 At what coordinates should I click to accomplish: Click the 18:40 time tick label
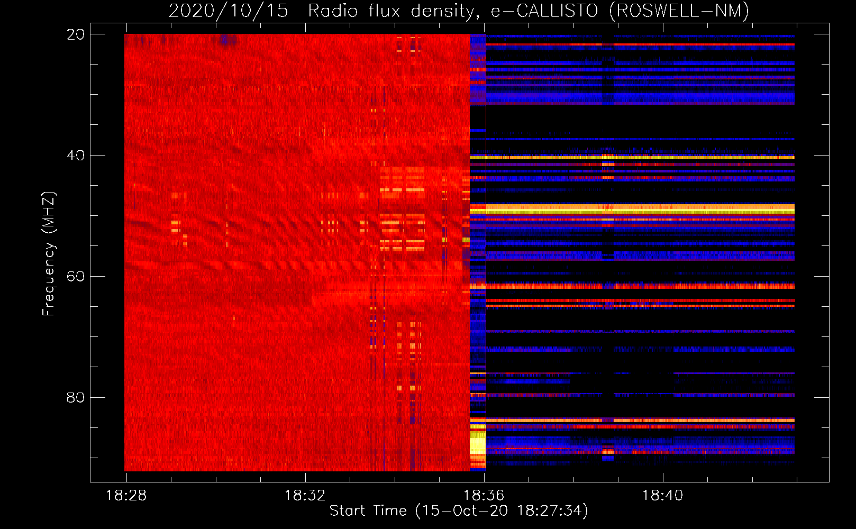pyautogui.click(x=663, y=496)
